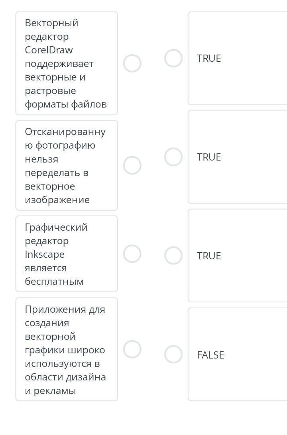Select the circle next to the design and advertising statement
This screenshot has height=435, width=287.
(x=132, y=349)
